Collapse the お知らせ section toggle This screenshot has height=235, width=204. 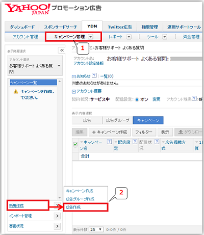pos(74,76)
